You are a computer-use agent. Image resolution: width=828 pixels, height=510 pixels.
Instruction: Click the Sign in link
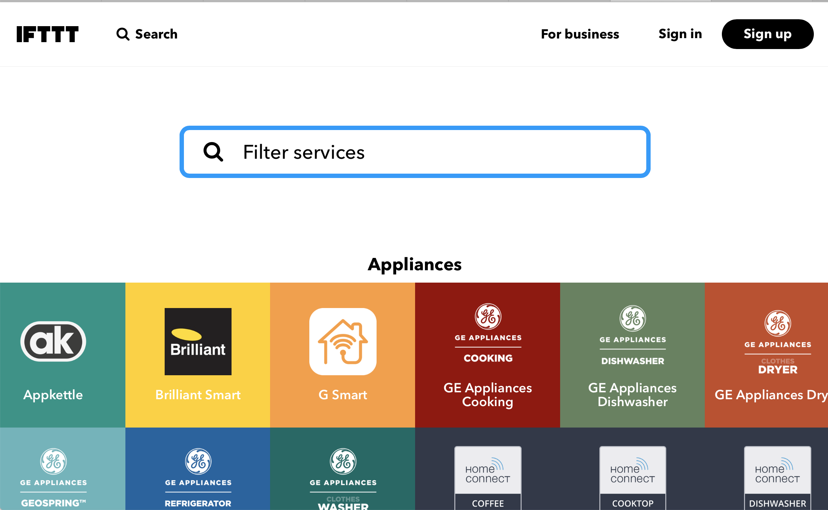(680, 34)
